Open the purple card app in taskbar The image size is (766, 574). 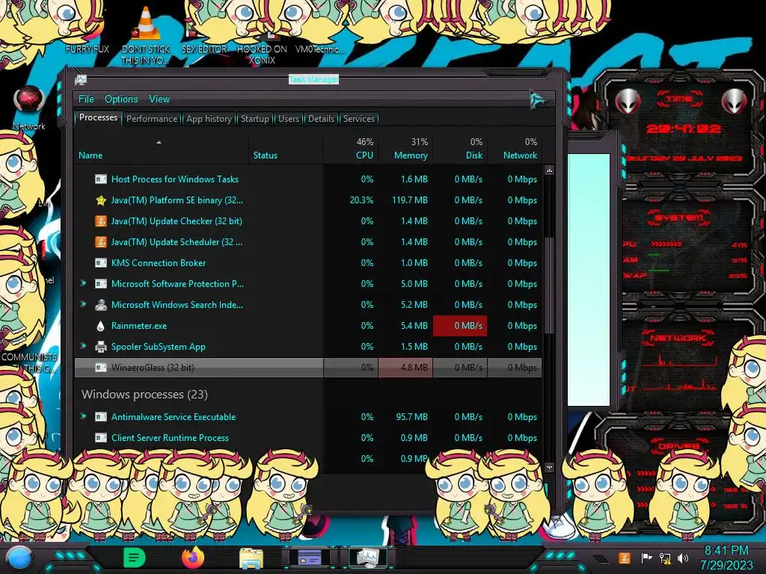[310, 557]
